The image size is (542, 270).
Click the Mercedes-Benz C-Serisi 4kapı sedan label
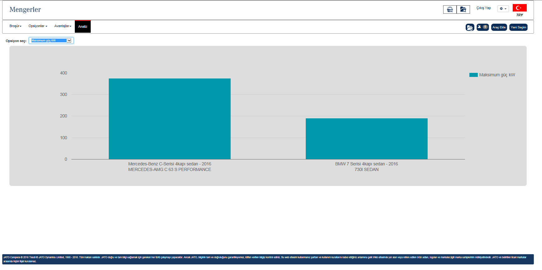tap(170, 164)
